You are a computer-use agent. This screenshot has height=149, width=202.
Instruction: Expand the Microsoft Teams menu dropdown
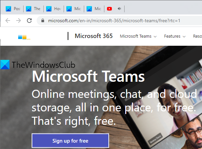point(138,36)
